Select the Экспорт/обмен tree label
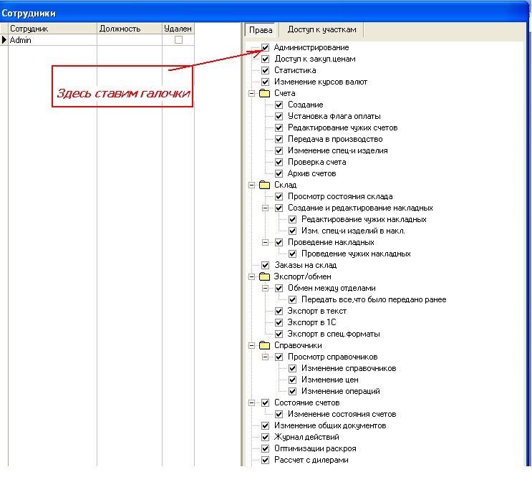This screenshot has height=487, width=532. click(302, 276)
